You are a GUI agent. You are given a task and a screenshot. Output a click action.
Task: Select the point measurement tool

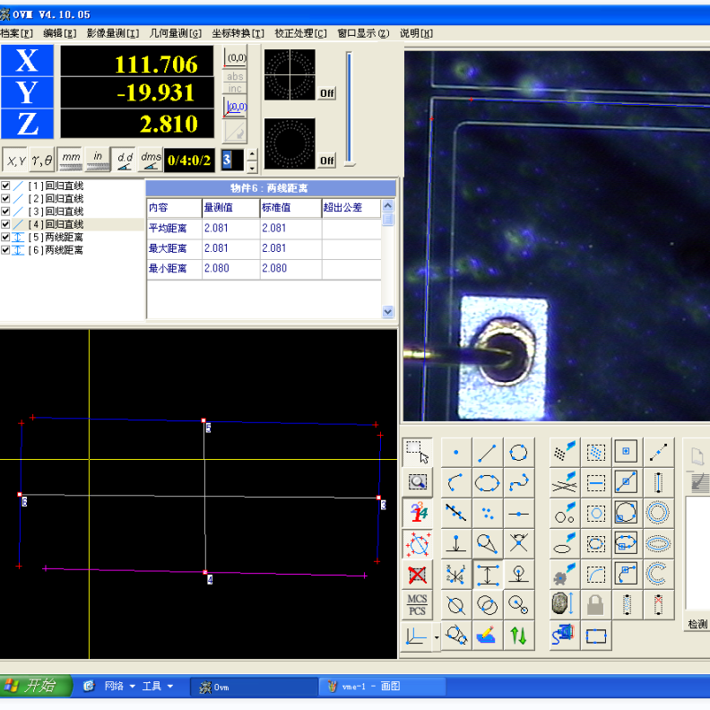(x=456, y=453)
